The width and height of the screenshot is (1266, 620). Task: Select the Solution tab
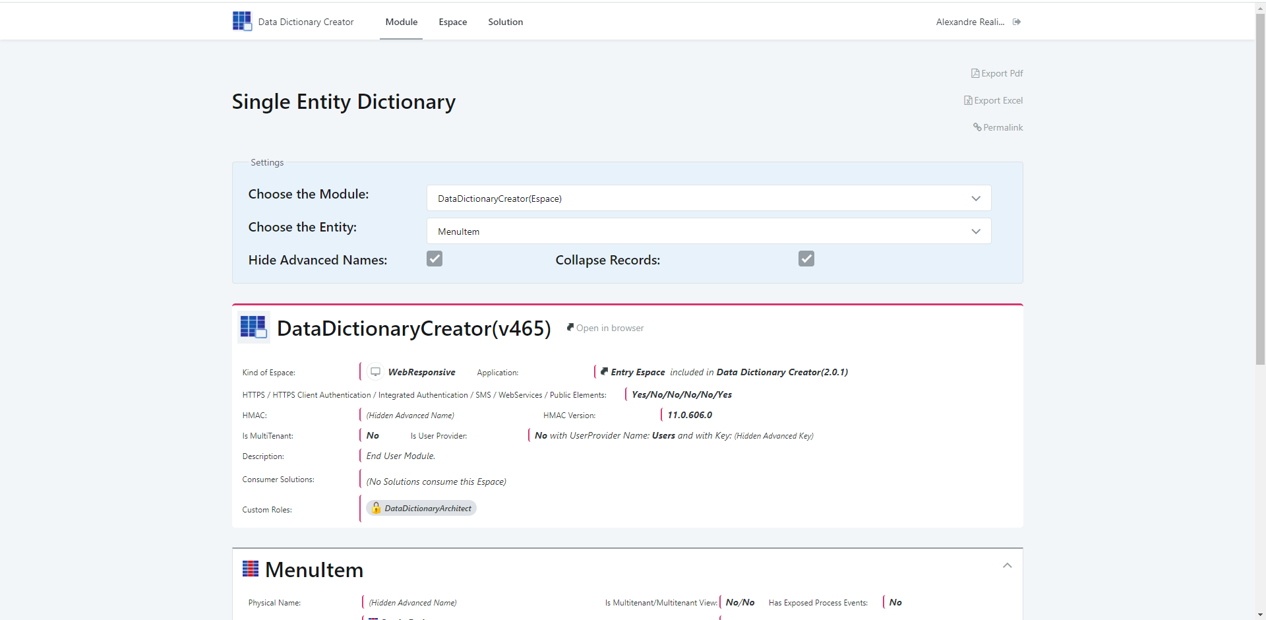[x=505, y=22]
